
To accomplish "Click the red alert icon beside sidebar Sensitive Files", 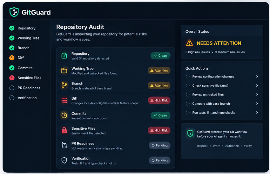I will [12, 78].
